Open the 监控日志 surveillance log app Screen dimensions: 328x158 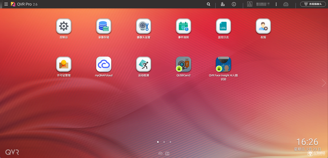[223, 26]
